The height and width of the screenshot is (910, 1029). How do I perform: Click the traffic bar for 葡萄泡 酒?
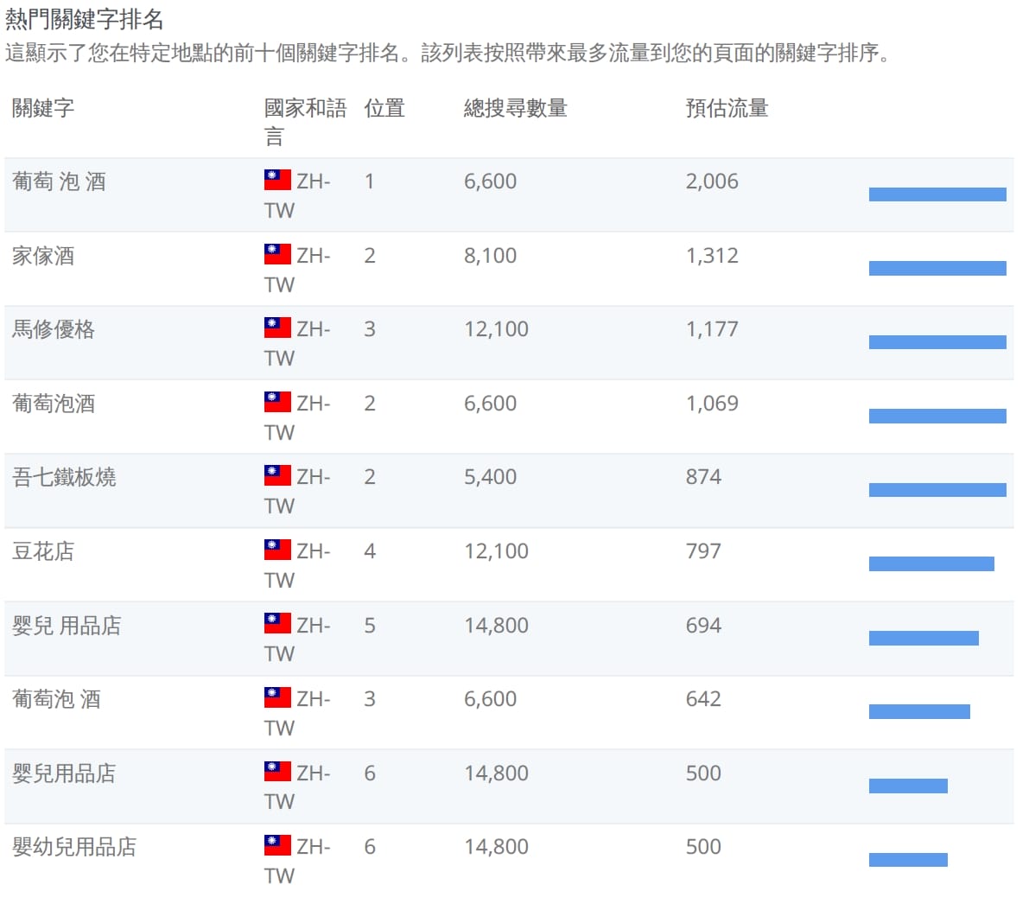(919, 712)
